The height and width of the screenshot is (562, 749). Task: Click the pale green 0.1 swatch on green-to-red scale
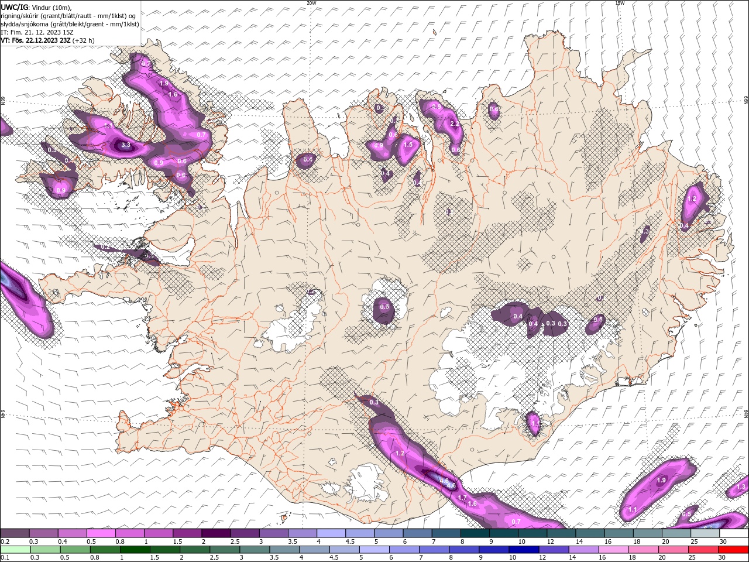[15, 550]
